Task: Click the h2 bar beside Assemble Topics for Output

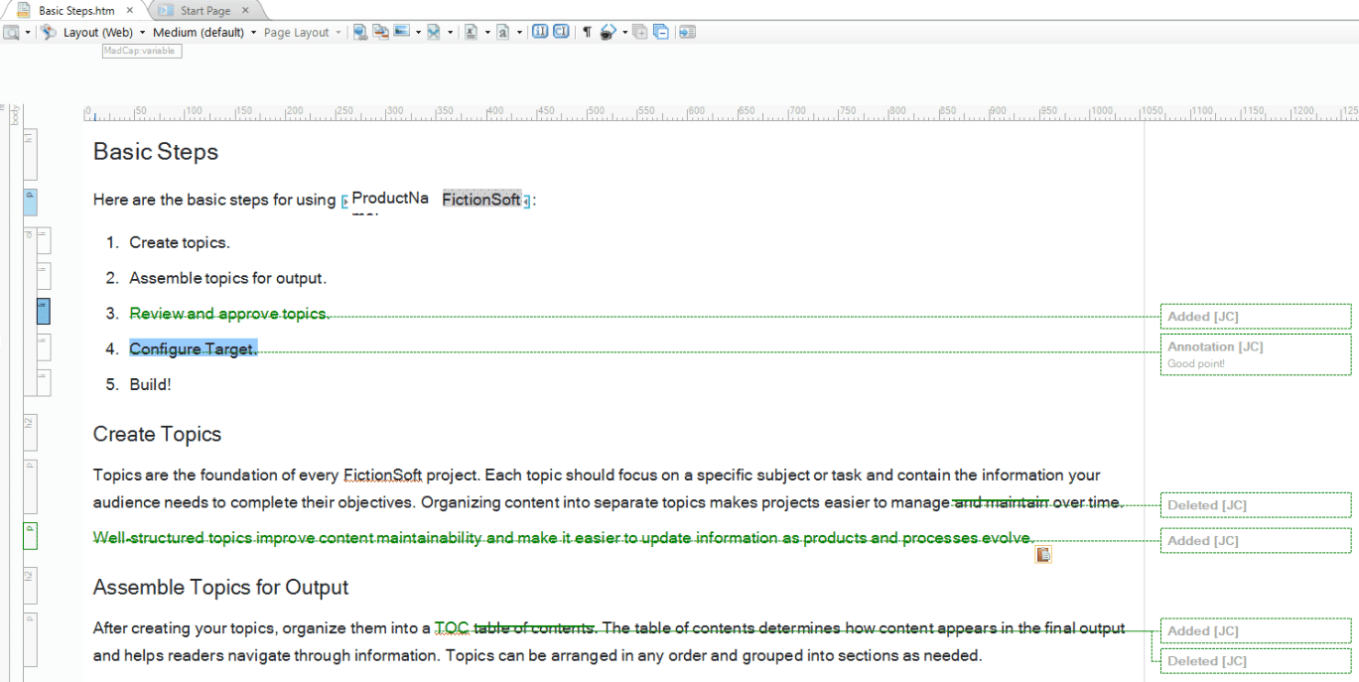Action: pyautogui.click(x=30, y=587)
